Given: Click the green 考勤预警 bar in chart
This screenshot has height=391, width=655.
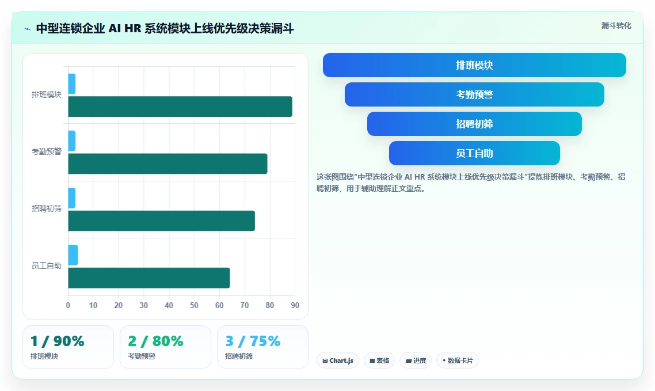Looking at the screenshot, I should click(x=167, y=164).
